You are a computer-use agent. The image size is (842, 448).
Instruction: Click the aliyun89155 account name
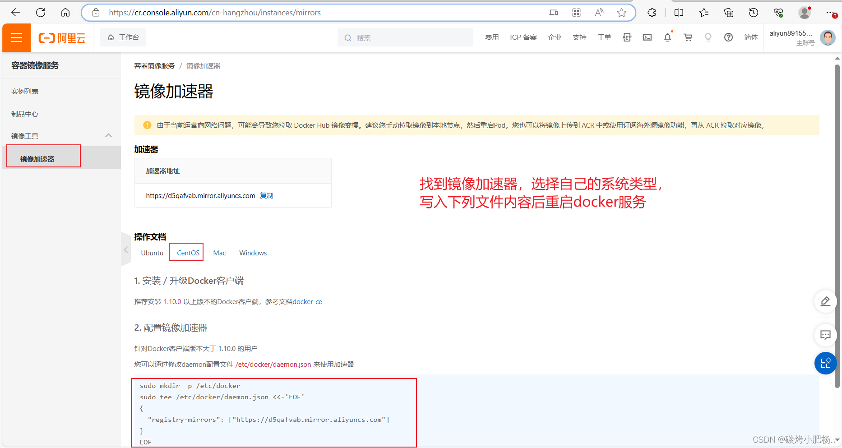(791, 33)
